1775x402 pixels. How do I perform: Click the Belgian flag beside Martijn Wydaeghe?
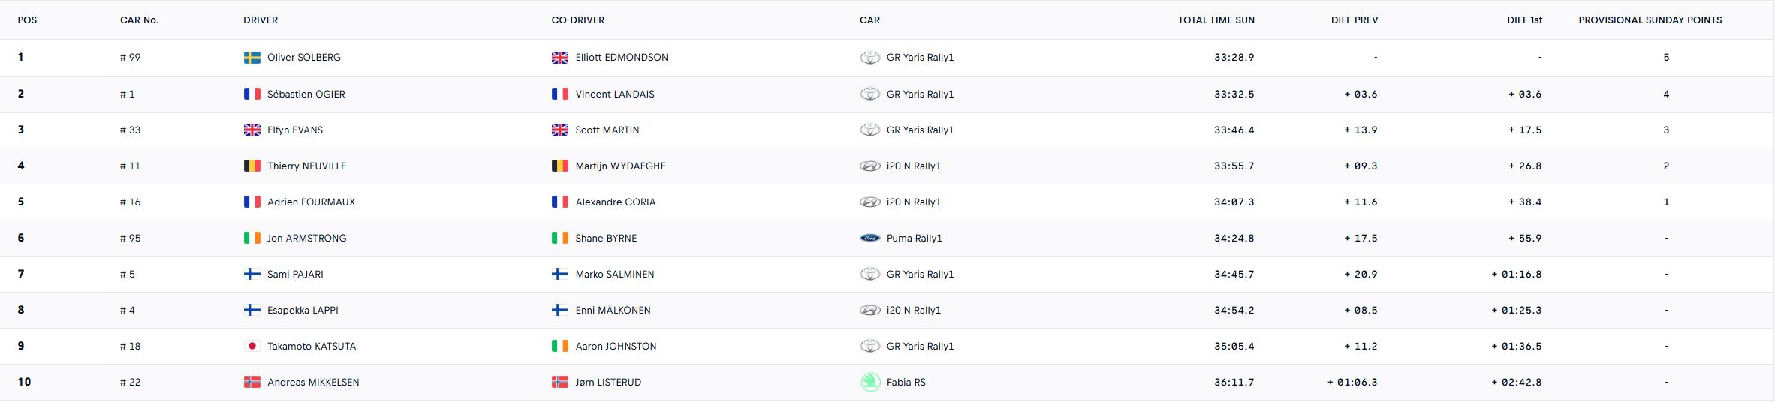coord(560,166)
